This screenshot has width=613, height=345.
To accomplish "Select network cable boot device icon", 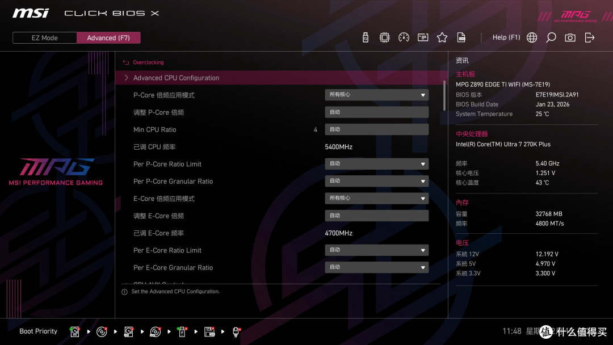I will point(236,332).
